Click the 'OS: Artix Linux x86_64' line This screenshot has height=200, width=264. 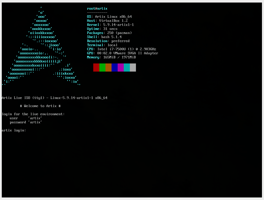[109, 16]
